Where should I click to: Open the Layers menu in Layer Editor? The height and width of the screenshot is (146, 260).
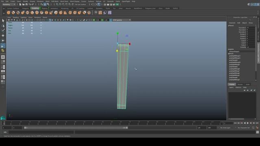tap(231, 88)
